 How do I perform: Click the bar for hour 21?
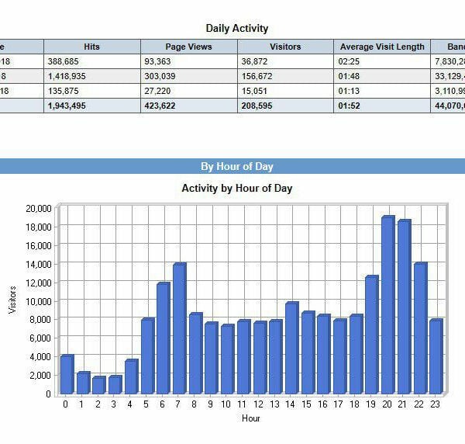[x=405, y=307]
